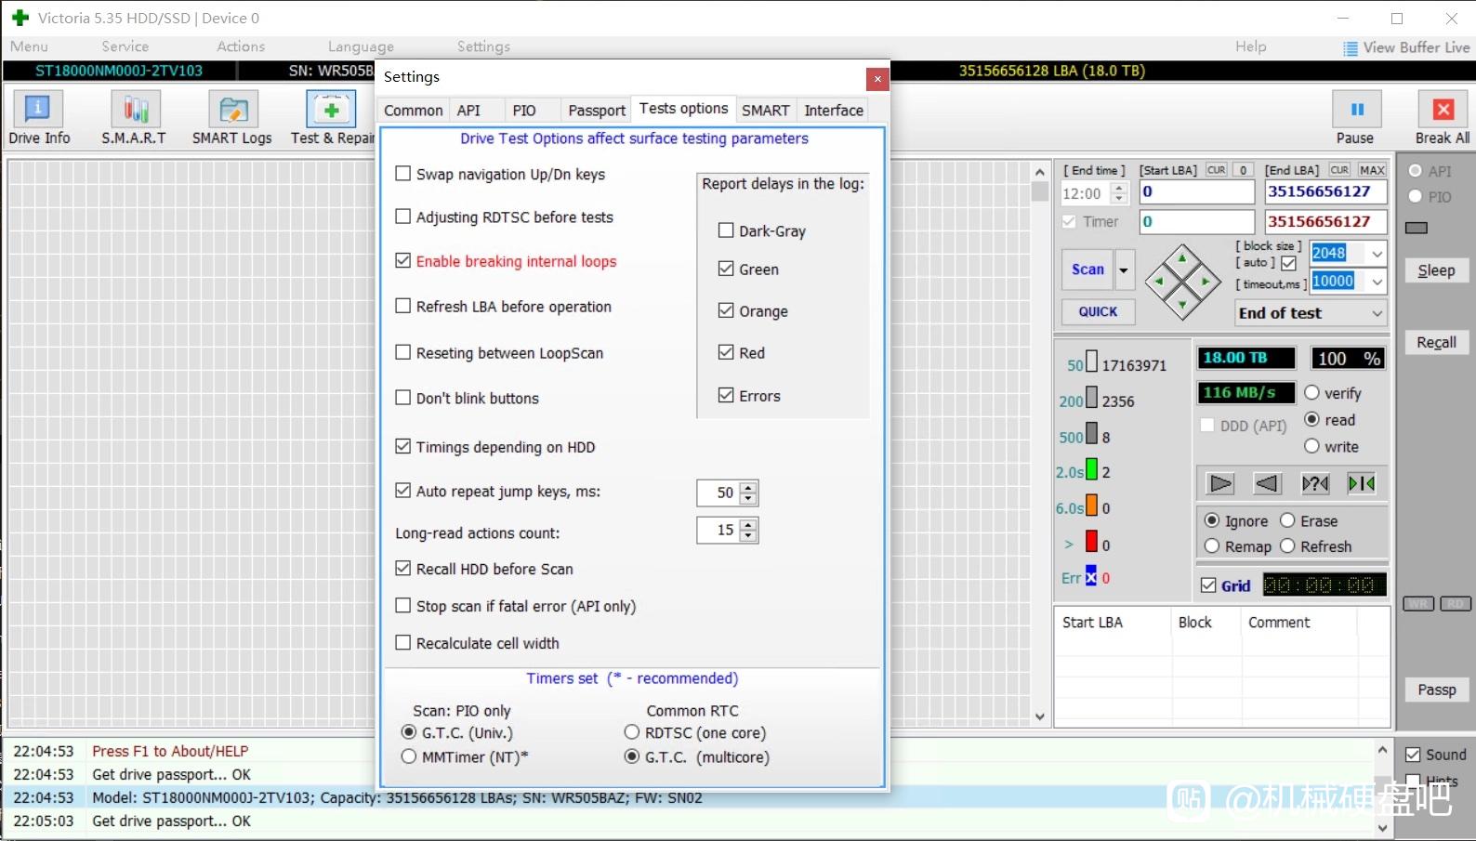The image size is (1476, 841).
Task: Decrease Long-read actions count value
Action: click(x=749, y=536)
